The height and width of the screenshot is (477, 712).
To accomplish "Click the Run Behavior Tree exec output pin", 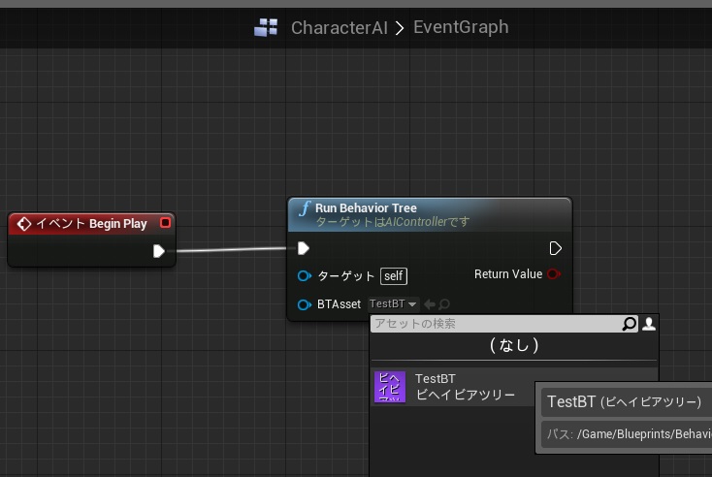I will coord(556,248).
